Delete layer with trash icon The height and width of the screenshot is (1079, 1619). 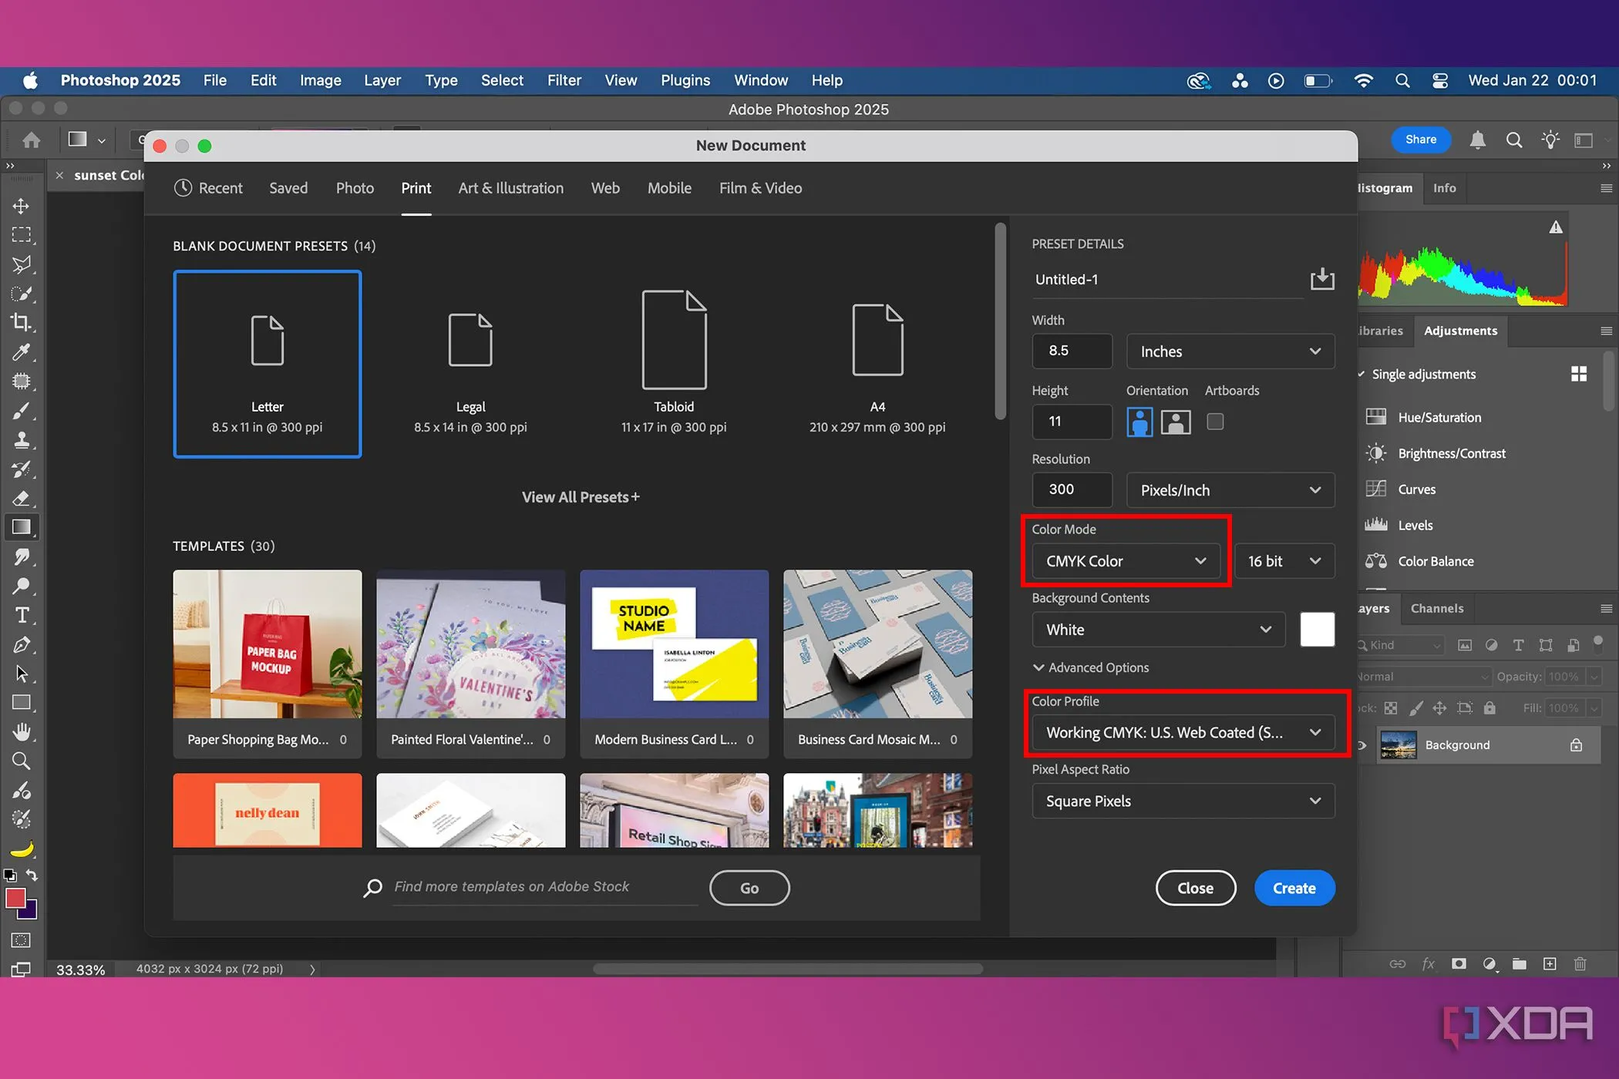coord(1580,963)
